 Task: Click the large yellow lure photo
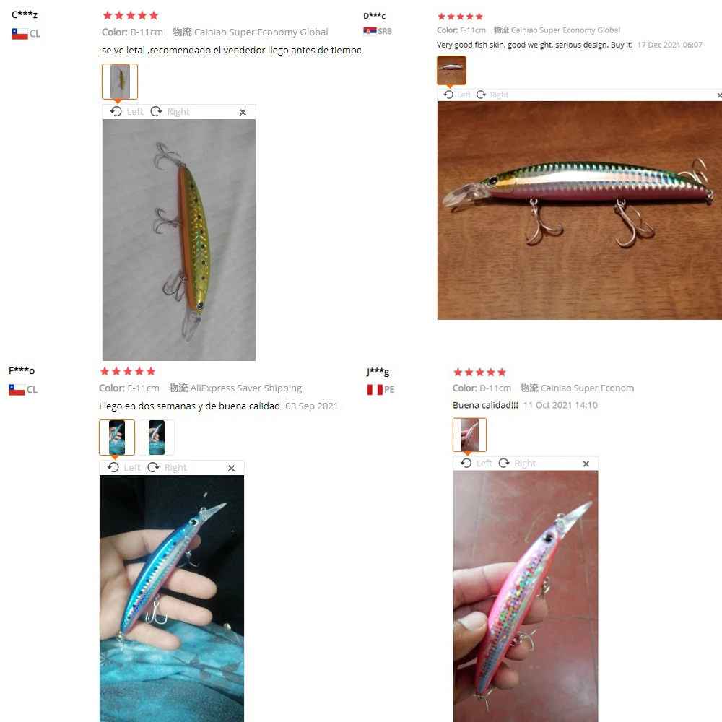[178, 240]
